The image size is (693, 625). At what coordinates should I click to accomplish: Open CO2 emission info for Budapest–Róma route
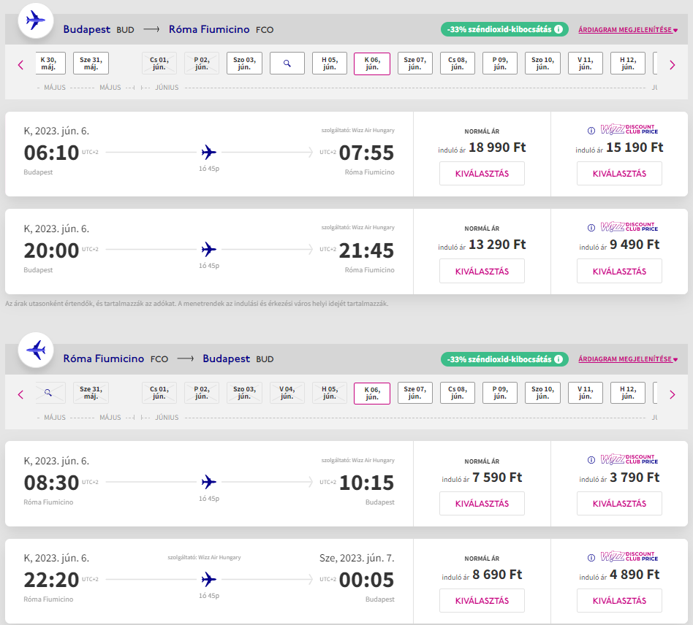click(x=558, y=29)
